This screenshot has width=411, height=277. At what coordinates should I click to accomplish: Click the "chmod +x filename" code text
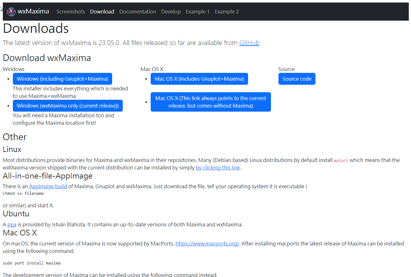click(x=23, y=194)
